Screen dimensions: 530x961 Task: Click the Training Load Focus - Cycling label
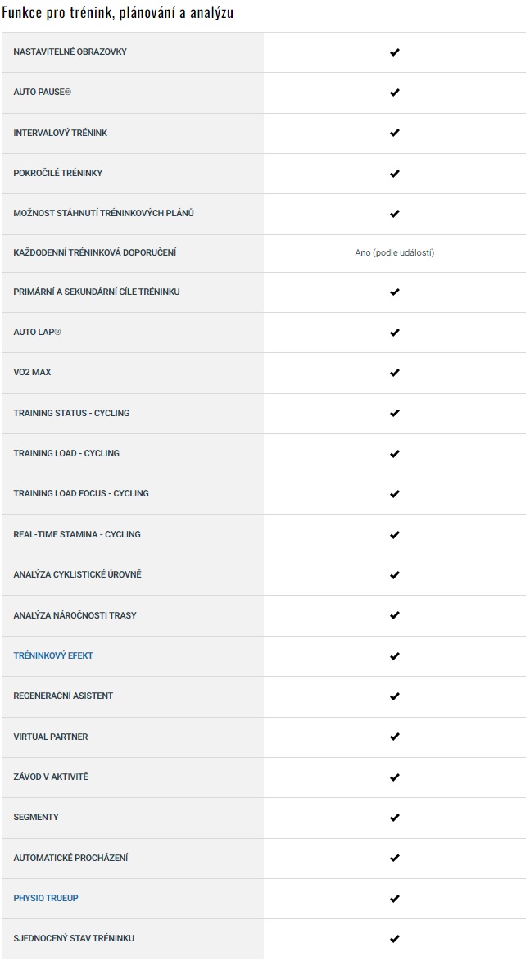click(x=81, y=494)
